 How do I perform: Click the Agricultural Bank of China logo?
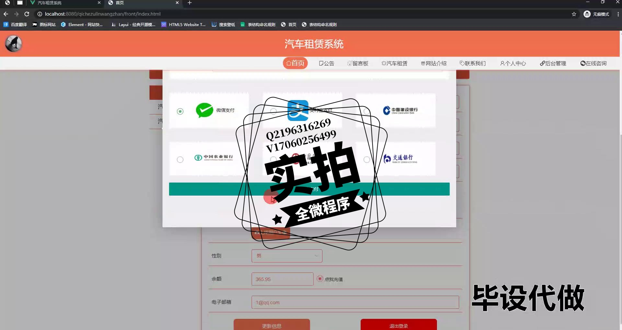(x=213, y=158)
